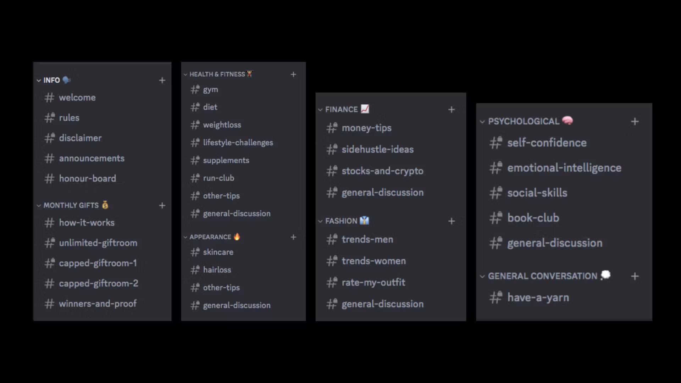
Task: Go to the unlimited-giftroom channel
Action: [98, 243]
